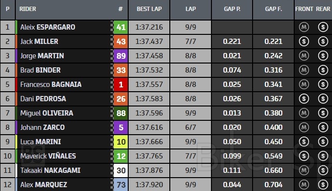Click Viñales' rear soft tyre icon
This screenshot has width=332, height=191.
(322, 156)
